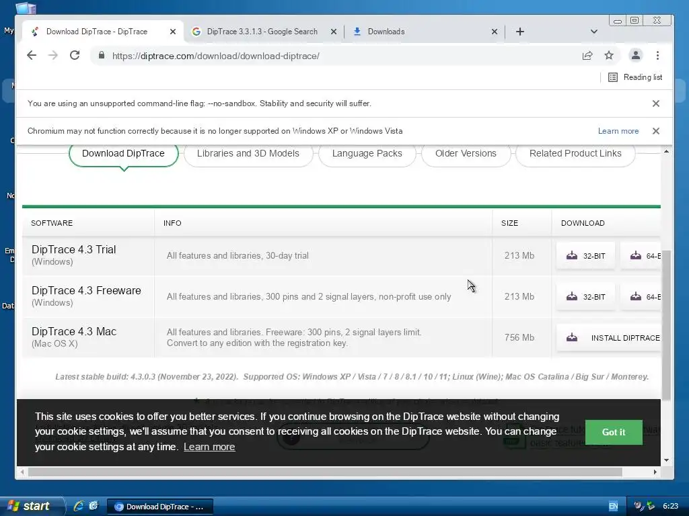Switch to DipTrace 3.3.1.3 Google Search tab
The width and height of the screenshot is (689, 516).
pos(264,32)
